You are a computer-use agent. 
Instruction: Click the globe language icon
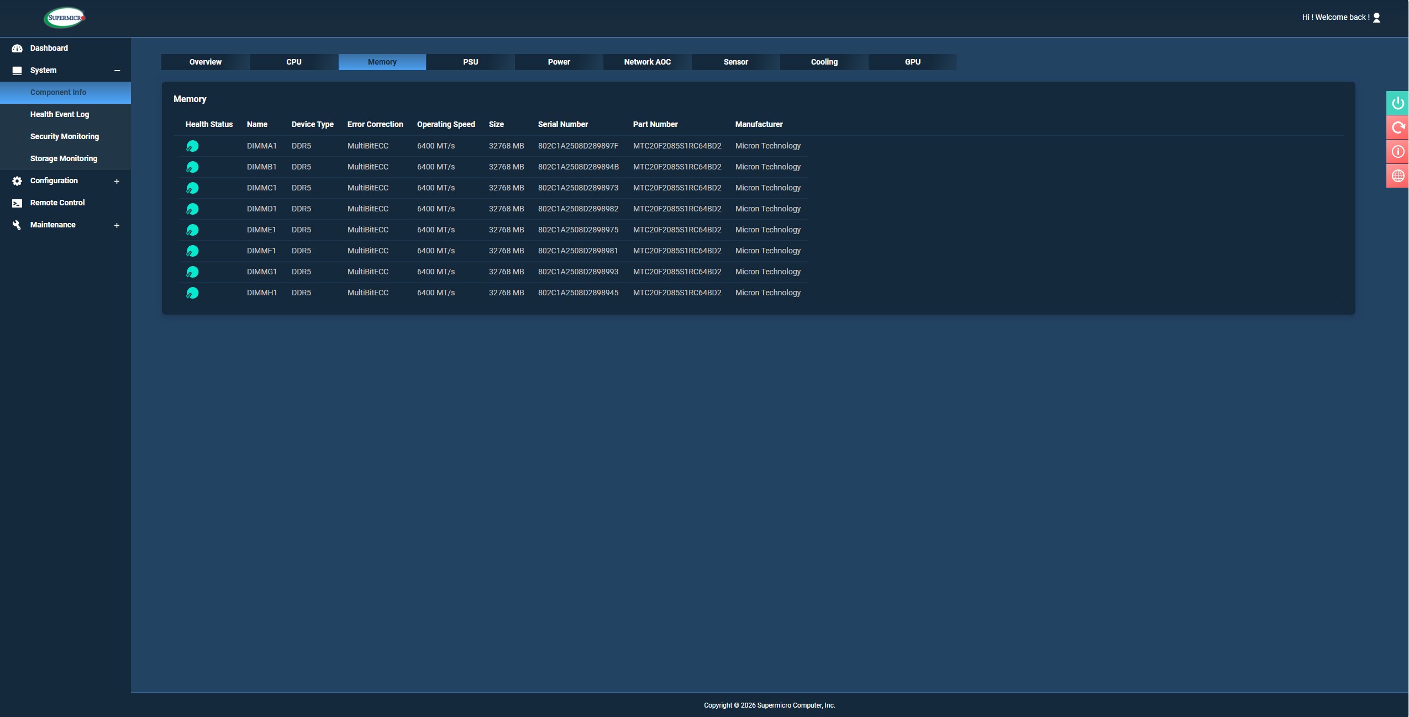[x=1397, y=176]
